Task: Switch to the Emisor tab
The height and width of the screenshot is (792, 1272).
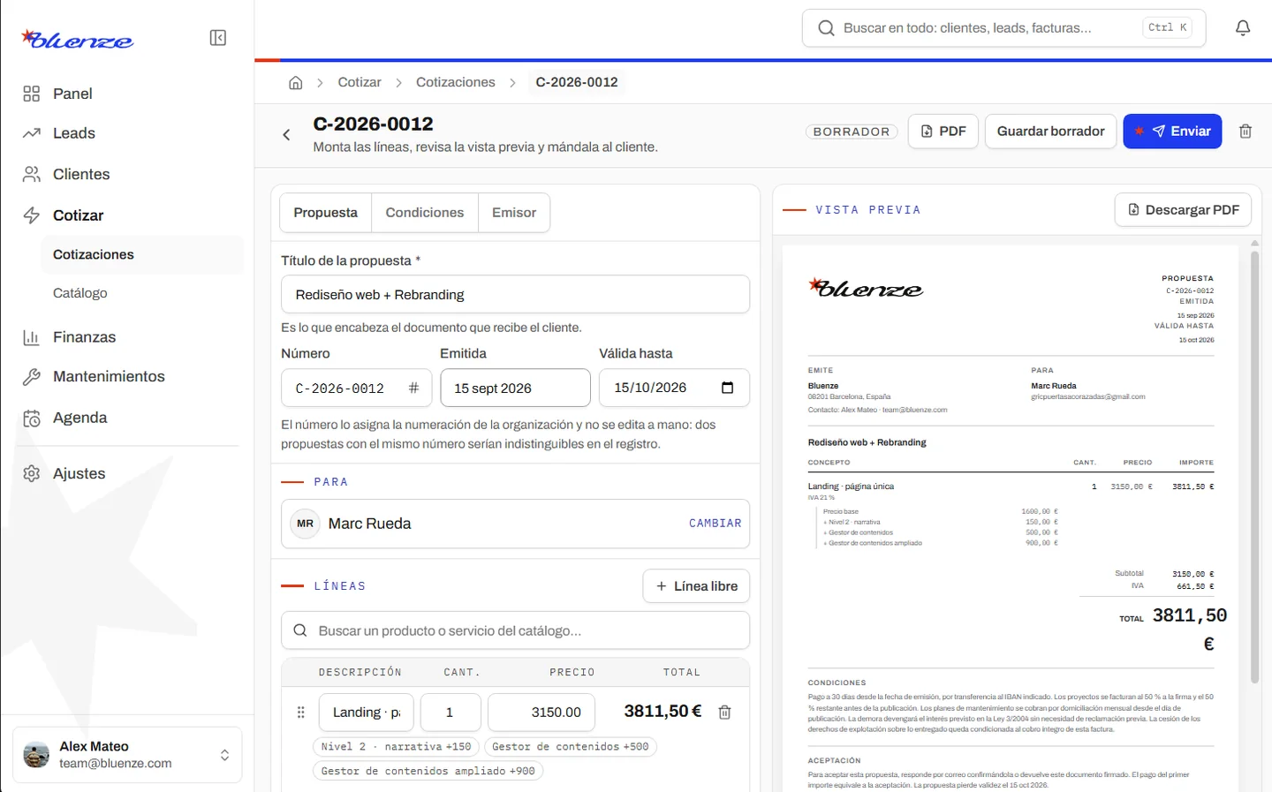Action: pos(514,213)
